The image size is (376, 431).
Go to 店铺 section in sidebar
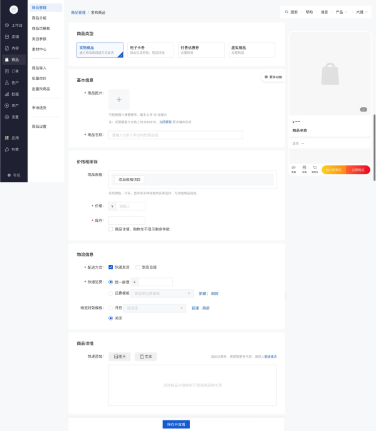point(13,37)
